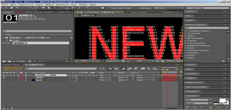This screenshot has width=231, height=110.
Task: Select the Rotation tool
Action: coord(25,8)
